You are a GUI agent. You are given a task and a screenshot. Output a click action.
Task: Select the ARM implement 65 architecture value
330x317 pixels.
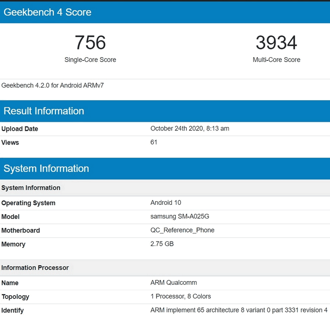(x=239, y=310)
